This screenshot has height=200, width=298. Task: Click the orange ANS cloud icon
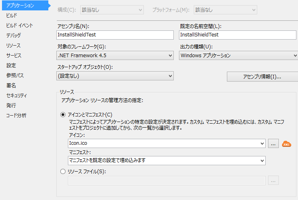pos(287,144)
